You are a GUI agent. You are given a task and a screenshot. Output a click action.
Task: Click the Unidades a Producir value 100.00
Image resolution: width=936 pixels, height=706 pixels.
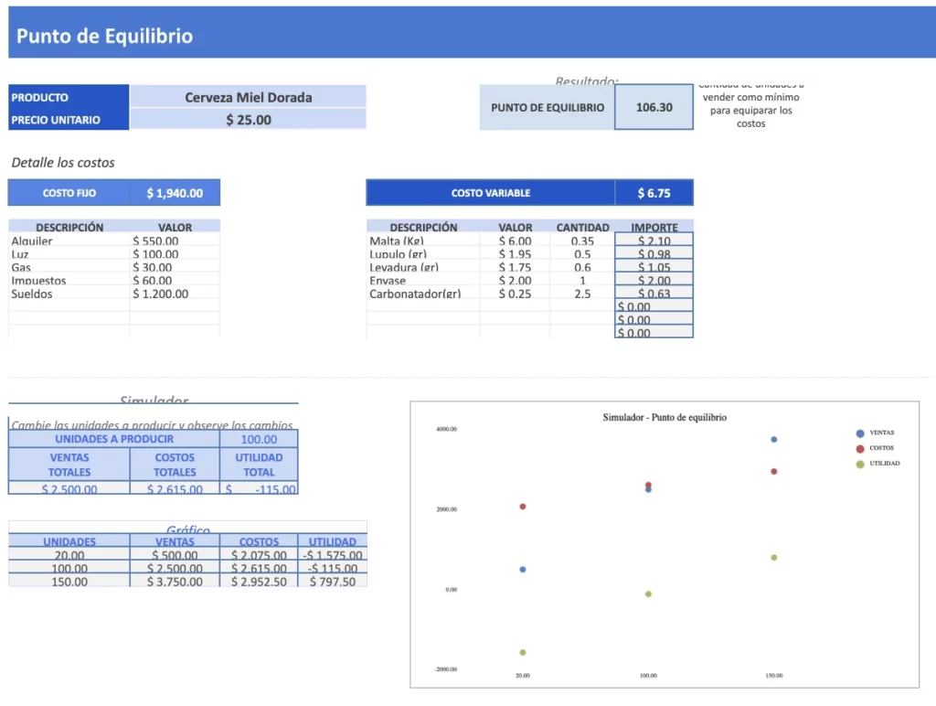259,439
